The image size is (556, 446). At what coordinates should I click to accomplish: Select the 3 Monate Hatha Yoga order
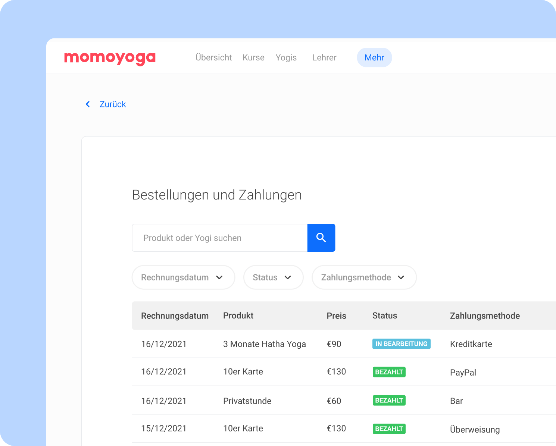pyautogui.click(x=264, y=344)
